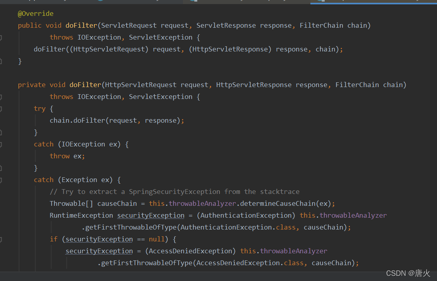Click HttpServletResponse in the private doFilter signature
The width and height of the screenshot is (437, 281).
click(x=254, y=85)
